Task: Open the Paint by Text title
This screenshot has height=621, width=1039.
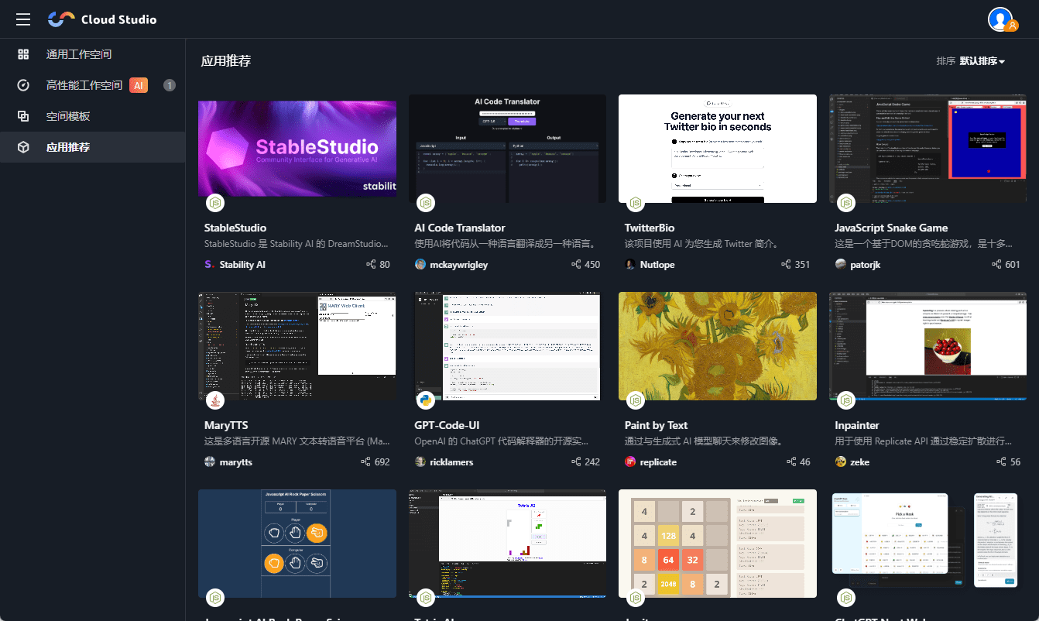Action: pyautogui.click(x=657, y=425)
